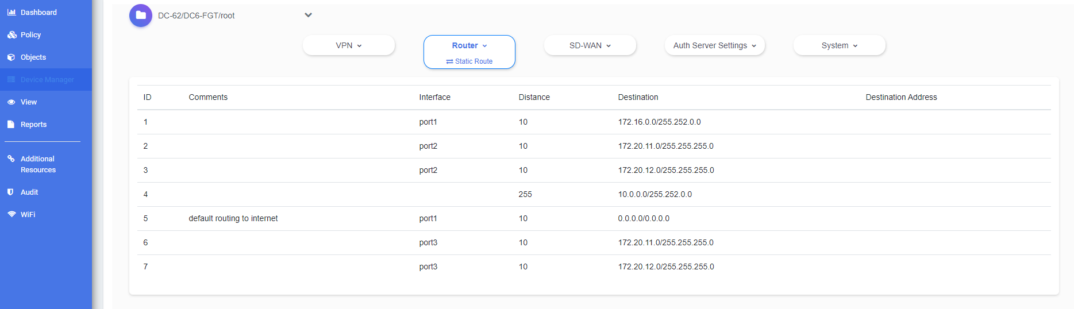Click the Destination Address column header

(901, 97)
